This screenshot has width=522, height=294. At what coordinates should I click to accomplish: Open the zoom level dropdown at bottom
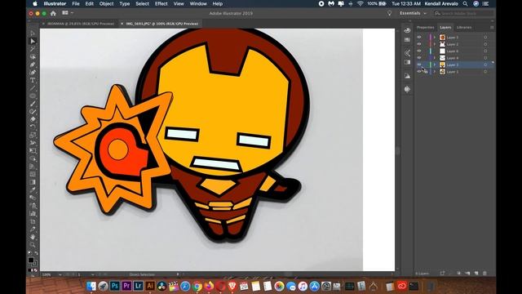60,274
